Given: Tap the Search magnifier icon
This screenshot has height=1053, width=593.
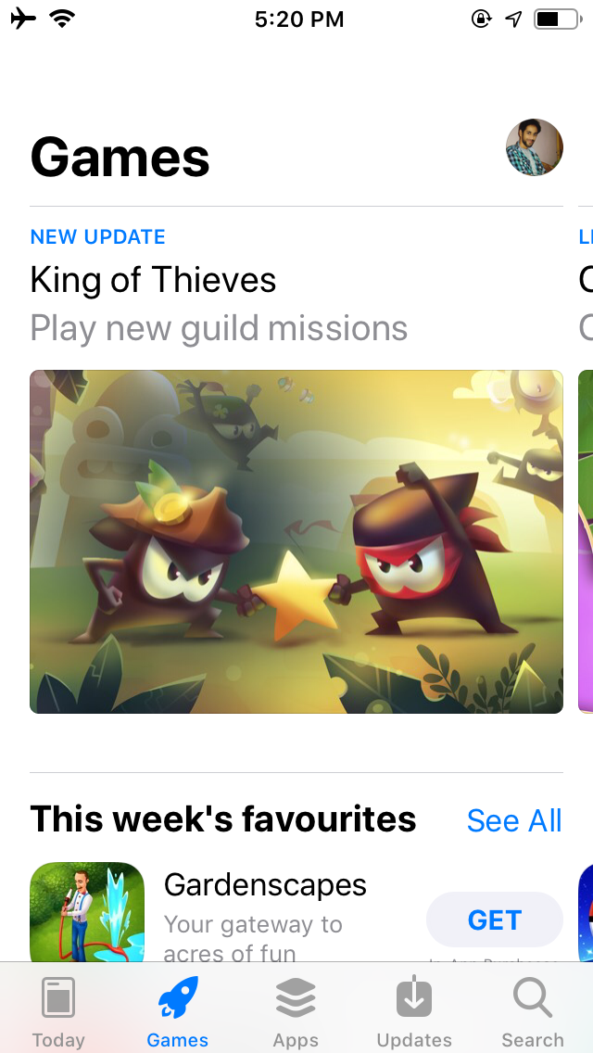Looking at the screenshot, I should [x=533, y=998].
